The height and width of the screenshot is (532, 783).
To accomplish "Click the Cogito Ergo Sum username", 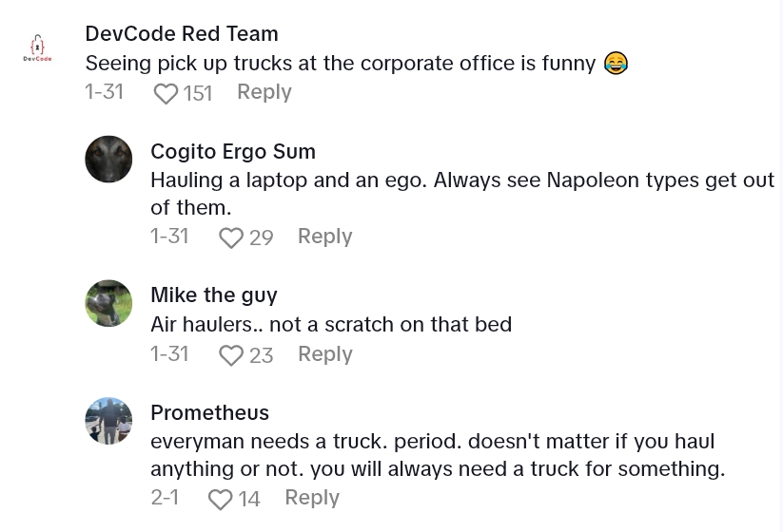I will (x=233, y=151).
